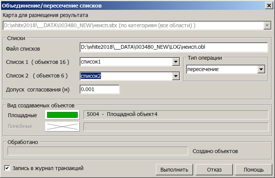Click the Отказ button
This screenshot has width=275, height=178.
click(214, 169)
